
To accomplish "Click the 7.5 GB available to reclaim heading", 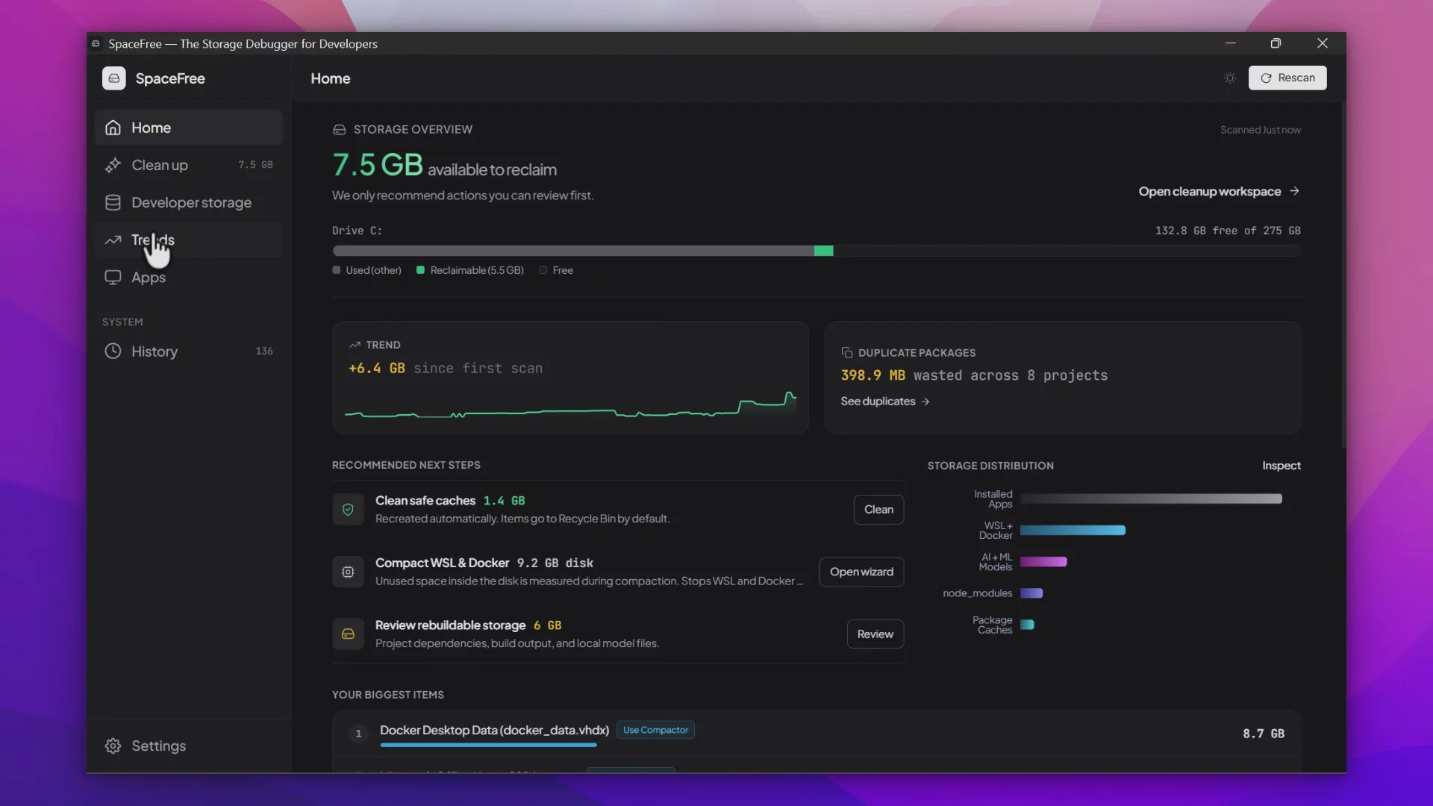I will 444,165.
